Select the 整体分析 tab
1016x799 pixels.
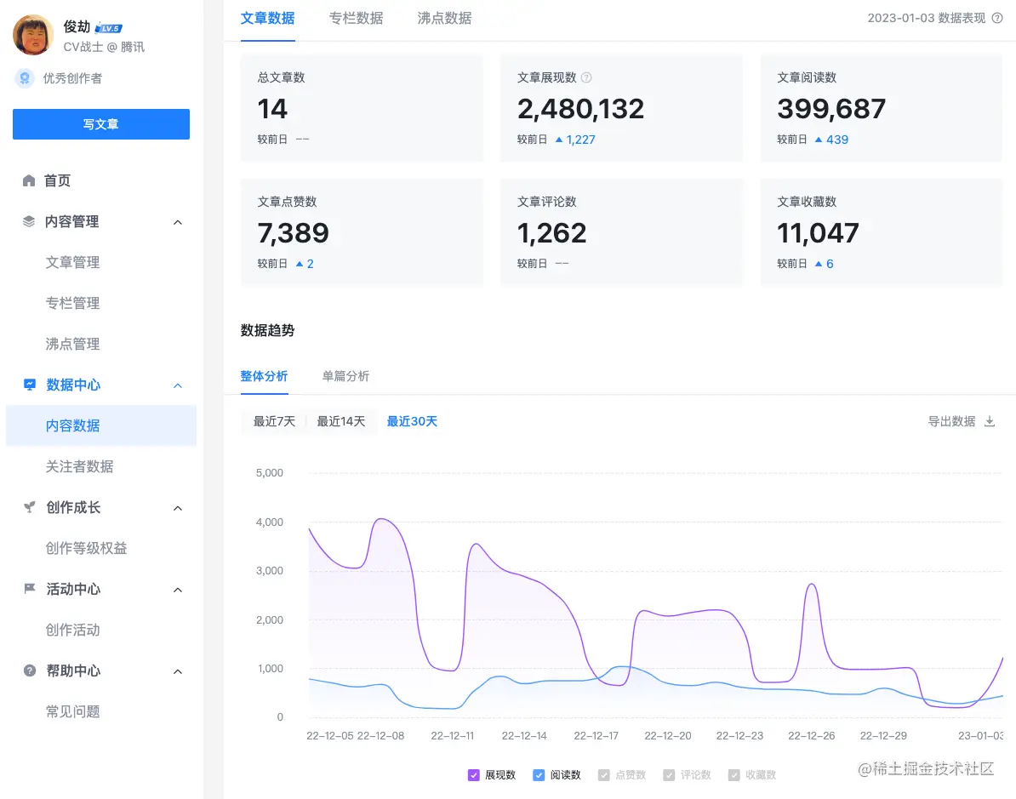265,376
